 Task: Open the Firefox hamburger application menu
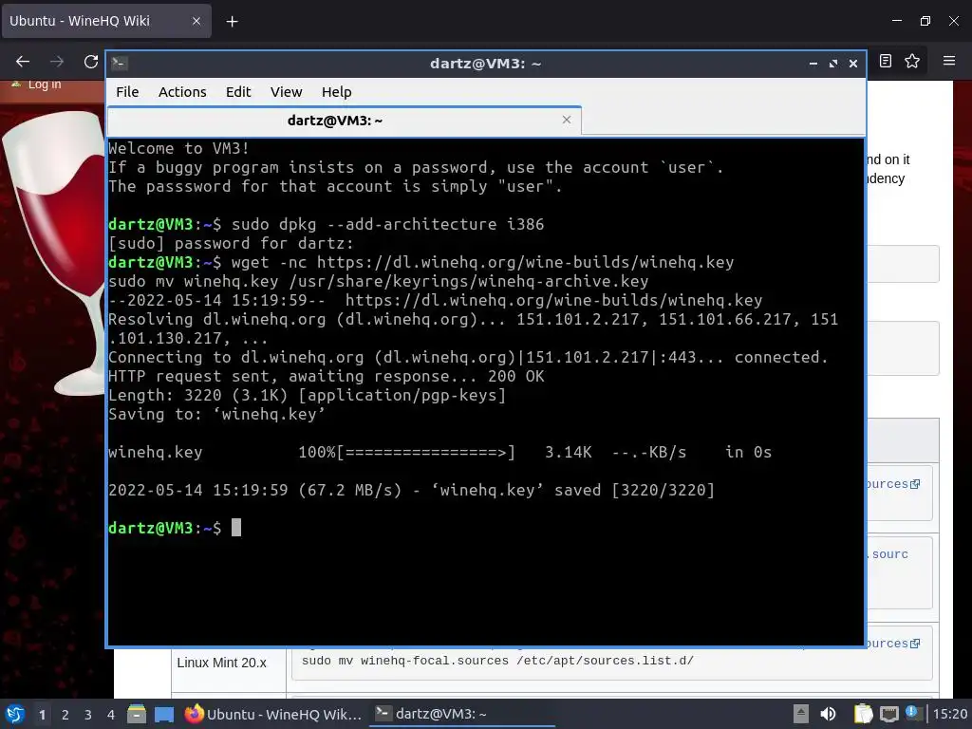pyautogui.click(x=949, y=61)
